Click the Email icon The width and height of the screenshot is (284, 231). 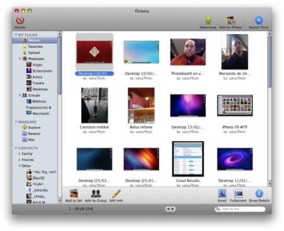click(x=222, y=194)
